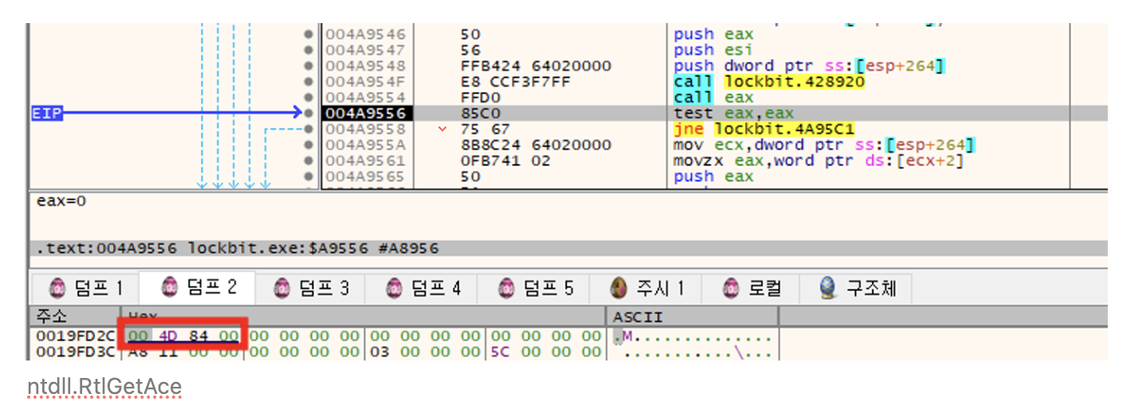Click the 구조체 struct tab icon
Image resolution: width=1146 pixels, height=417 pixels.
(828, 288)
